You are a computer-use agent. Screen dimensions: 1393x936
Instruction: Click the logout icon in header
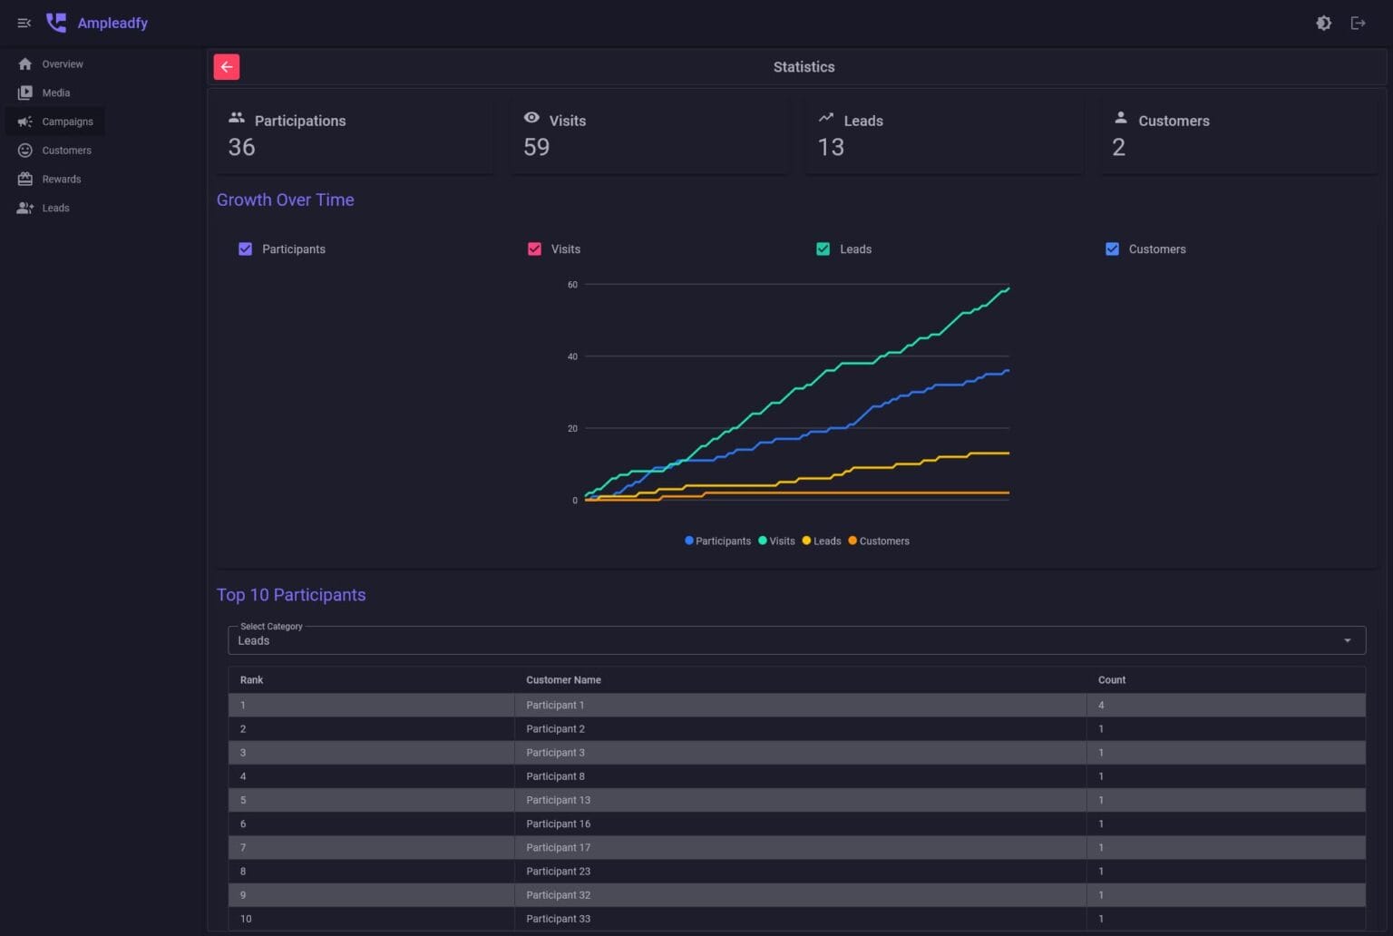[x=1358, y=23]
